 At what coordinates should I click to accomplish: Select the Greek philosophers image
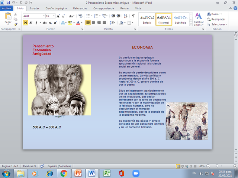click(x=59, y=90)
